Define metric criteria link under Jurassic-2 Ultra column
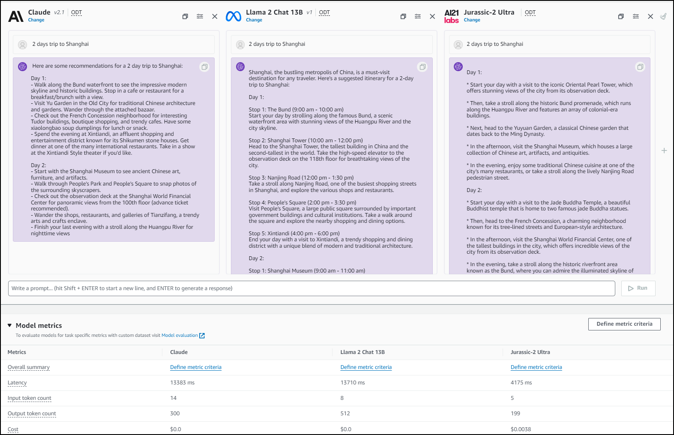 point(536,367)
